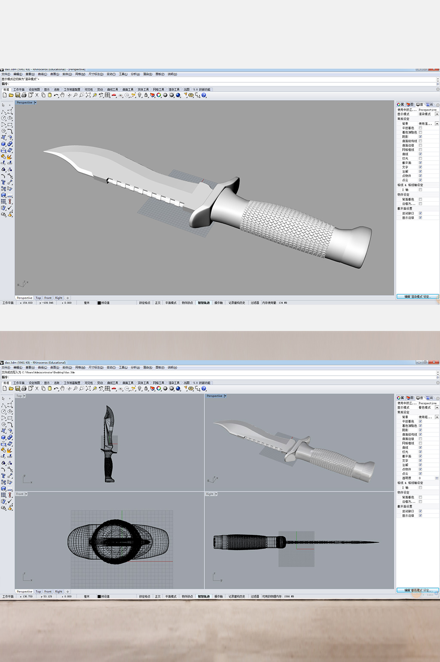The image size is (440, 662).
Task: Open Right viewport title arrow in lower window
Action: point(216,494)
